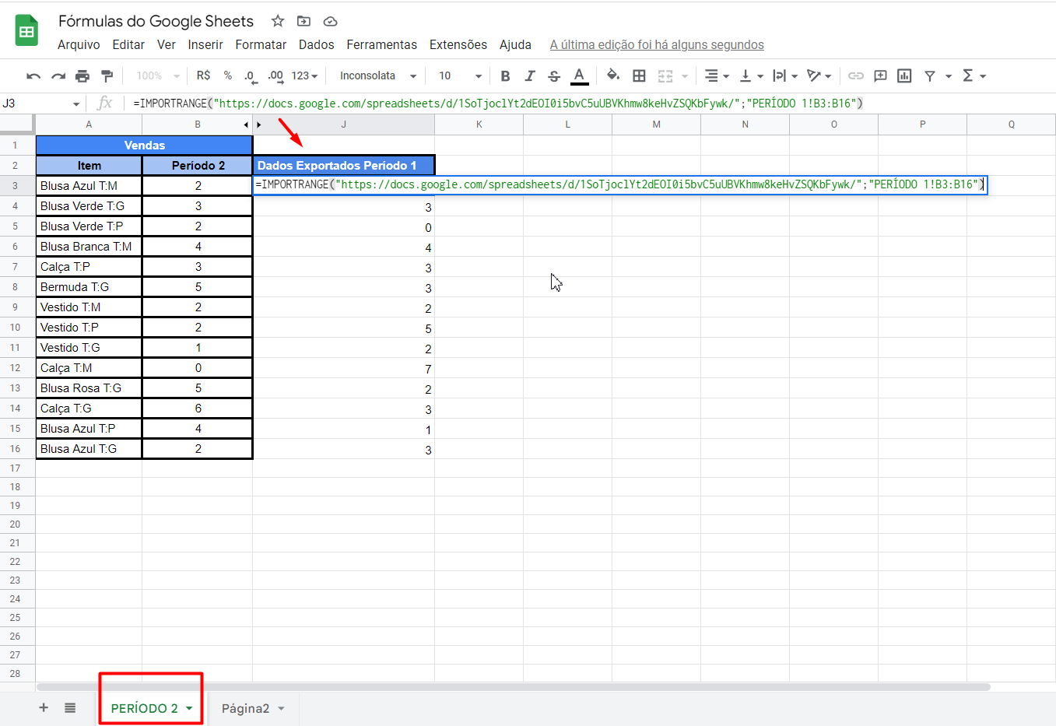1056x726 pixels.
Task: Expand the more number formats 123 menu
Action: (x=300, y=75)
